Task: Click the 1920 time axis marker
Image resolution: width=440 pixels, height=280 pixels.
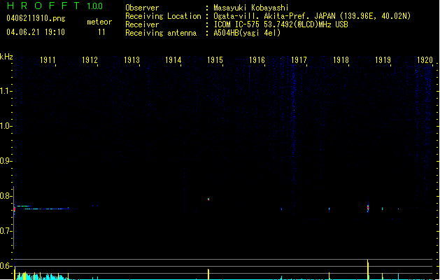Action: click(425, 60)
